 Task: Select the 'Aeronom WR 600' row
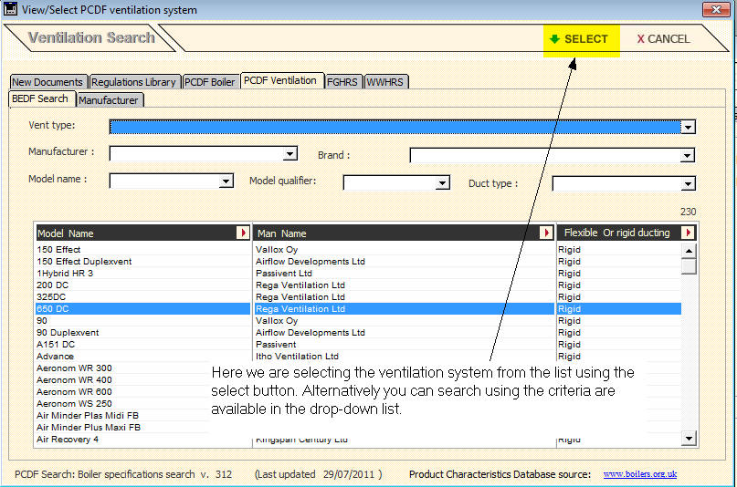122,392
